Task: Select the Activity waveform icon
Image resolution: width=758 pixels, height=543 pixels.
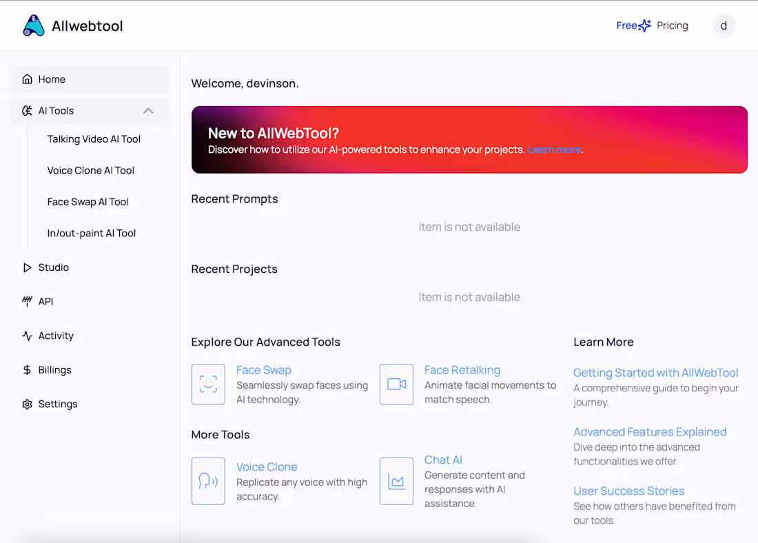Action: tap(28, 336)
